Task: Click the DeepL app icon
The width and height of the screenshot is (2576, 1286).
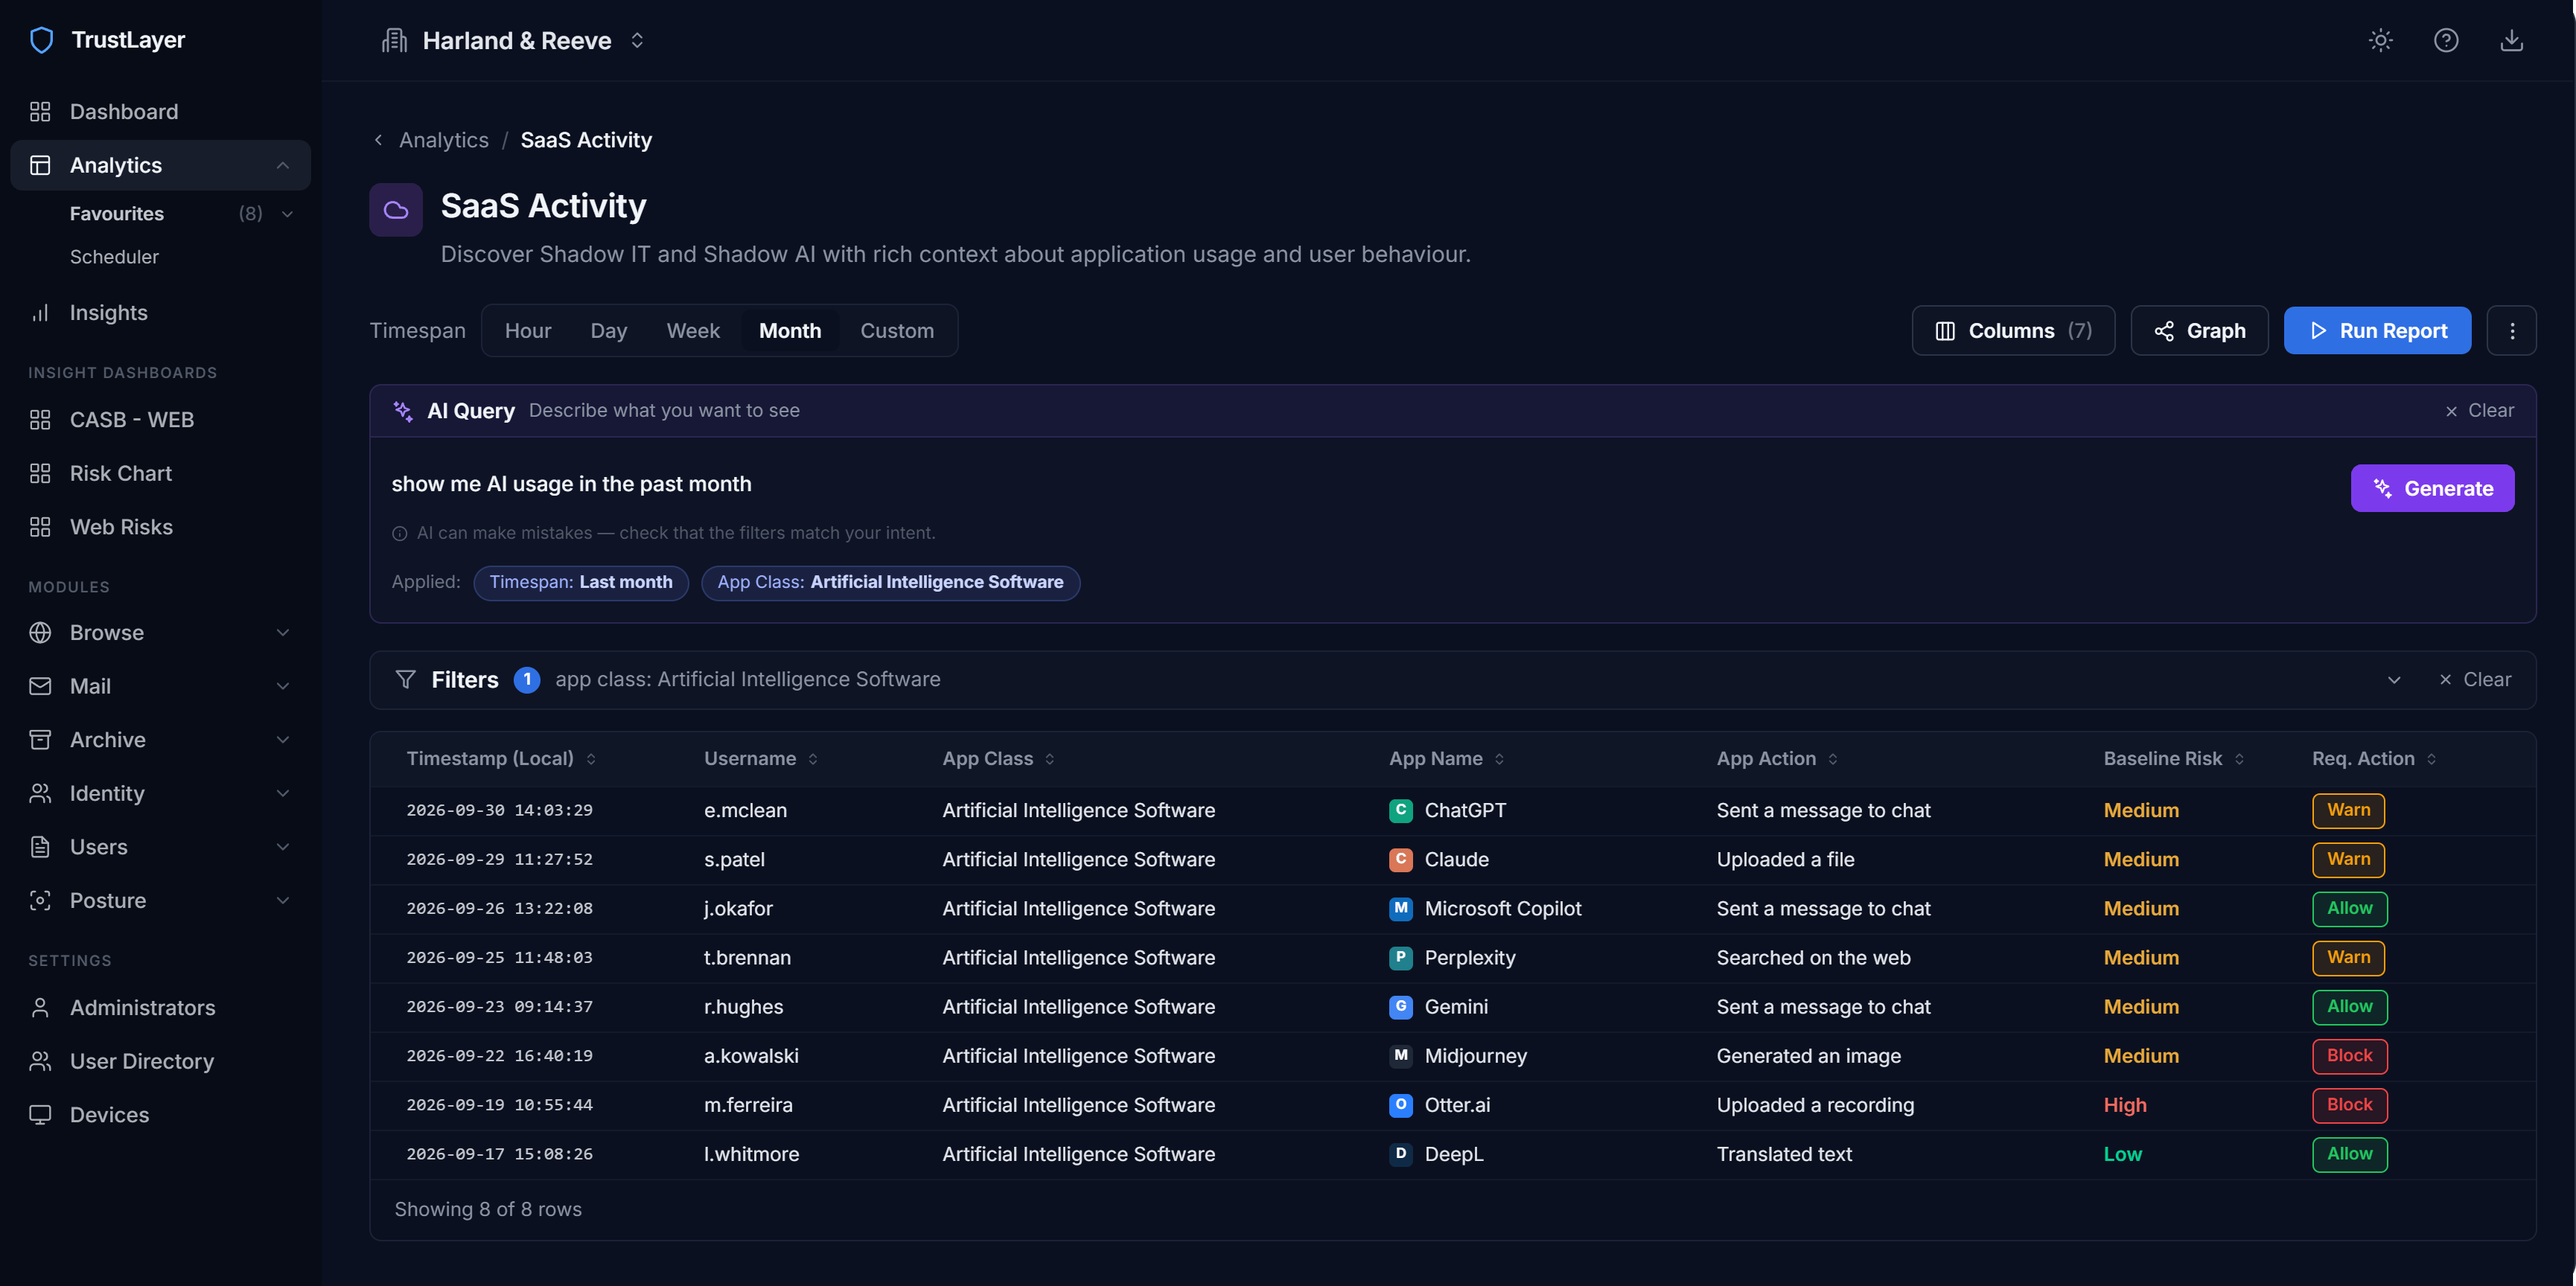Action: coord(1400,1154)
